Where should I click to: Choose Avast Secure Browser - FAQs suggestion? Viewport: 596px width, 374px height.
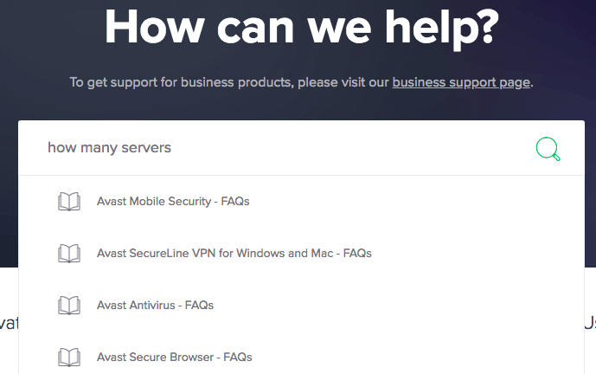click(174, 358)
